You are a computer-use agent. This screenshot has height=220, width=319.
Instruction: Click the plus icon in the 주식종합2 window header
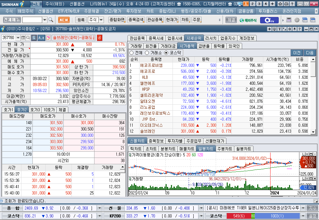point(269,29)
